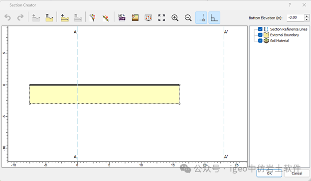The height and width of the screenshot is (181, 311).
Task: Click the Redo arrow icon
Action: (20, 18)
